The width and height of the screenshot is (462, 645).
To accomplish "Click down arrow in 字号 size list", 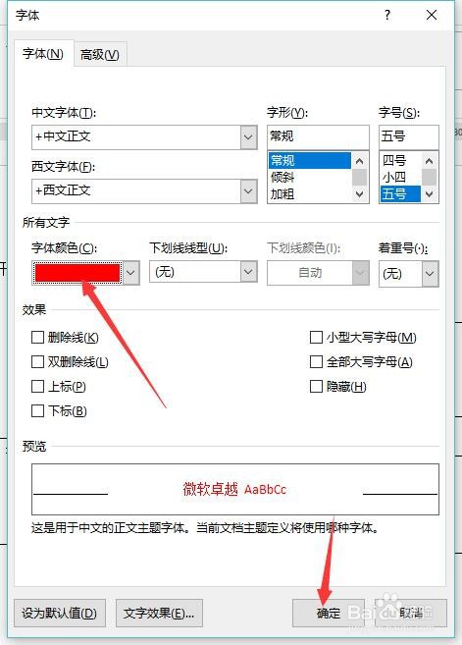I will 429,194.
